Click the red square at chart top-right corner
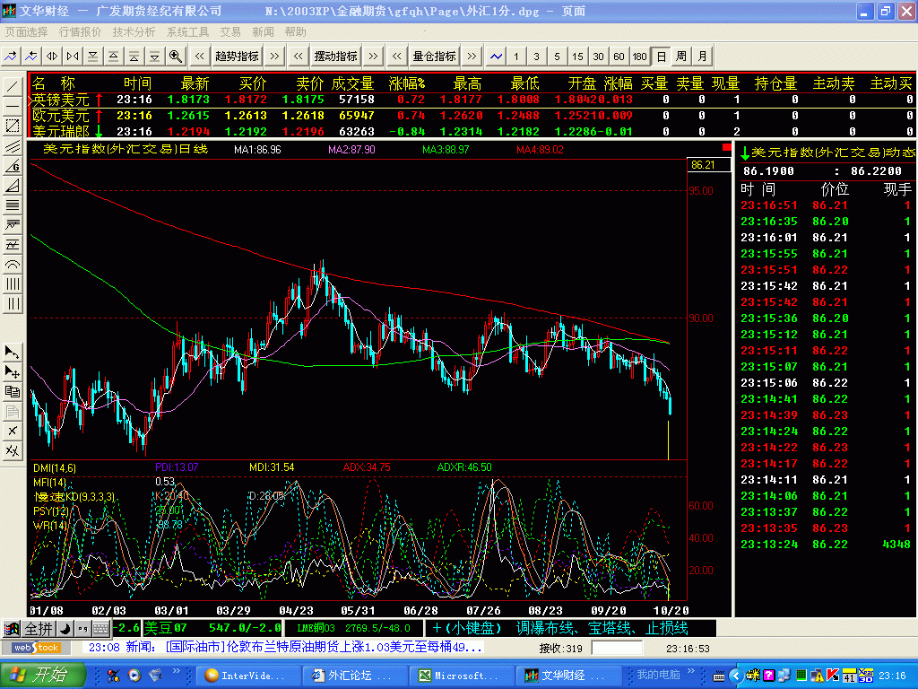This screenshot has width=918, height=689. [x=726, y=147]
